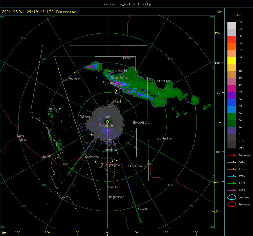Click the Cochrane city label
253x236 pixels.
pos(92,157)
